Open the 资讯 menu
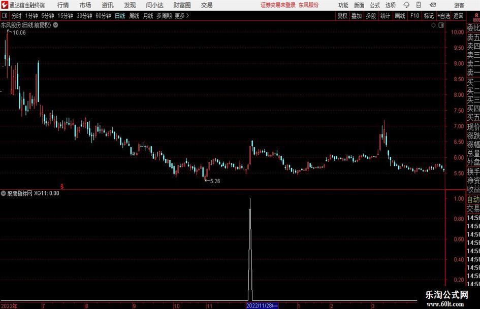 (x=108, y=5)
